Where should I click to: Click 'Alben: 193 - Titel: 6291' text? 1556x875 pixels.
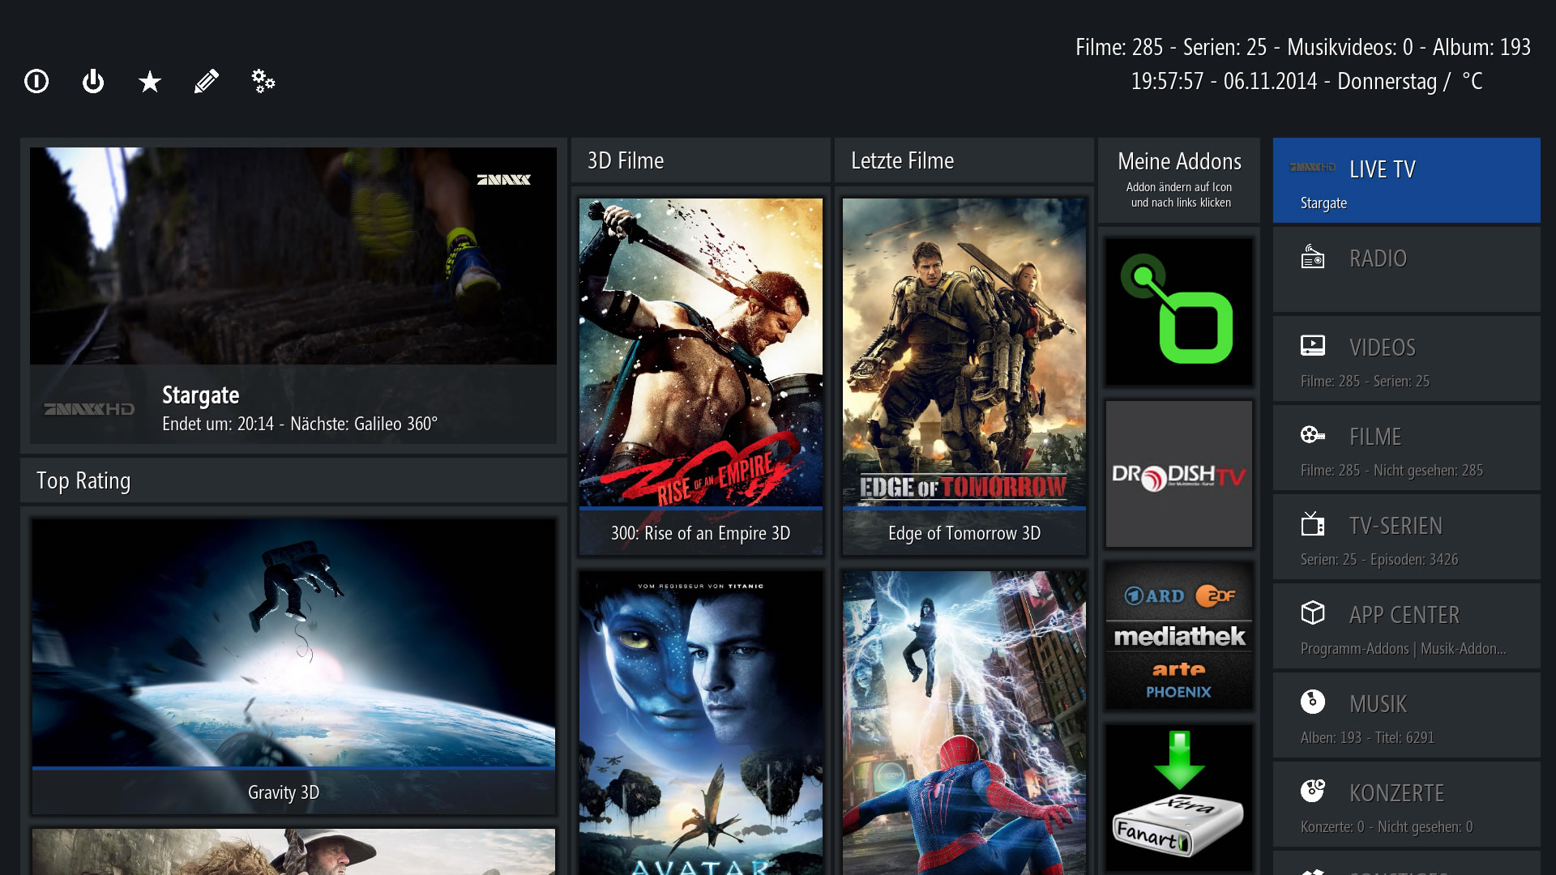pos(1367,737)
